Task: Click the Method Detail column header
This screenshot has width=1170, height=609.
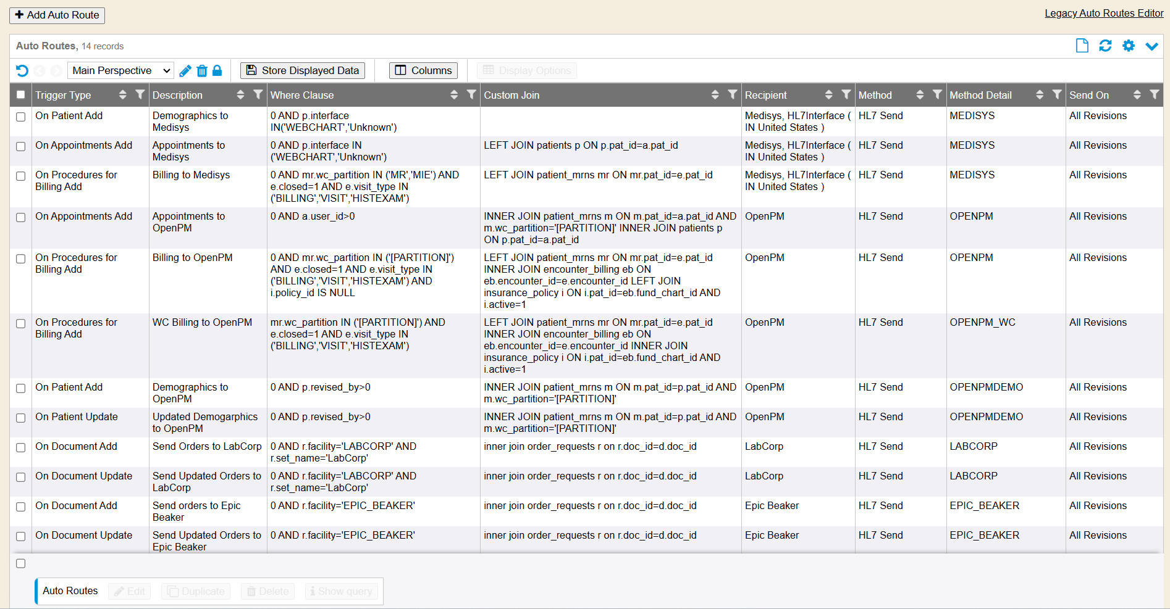Action: tap(980, 95)
